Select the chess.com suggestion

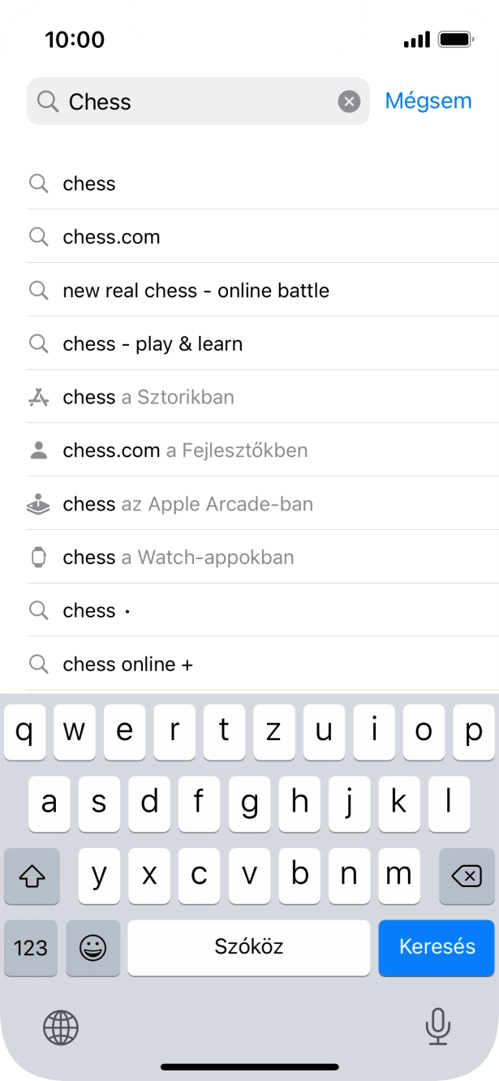pyautogui.click(x=111, y=237)
